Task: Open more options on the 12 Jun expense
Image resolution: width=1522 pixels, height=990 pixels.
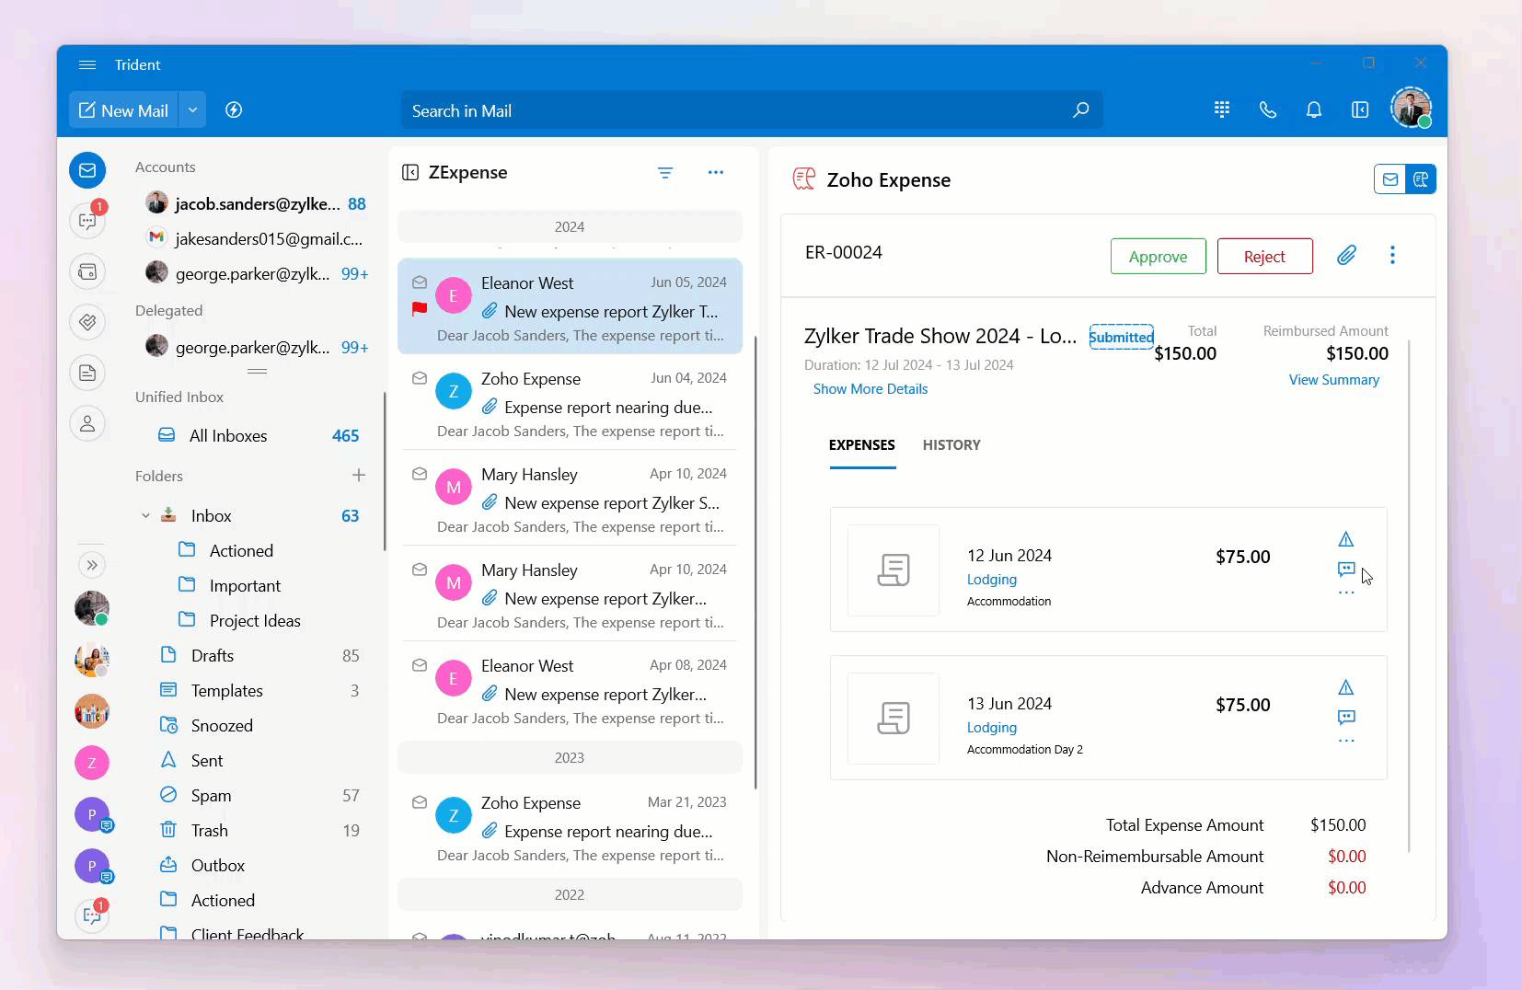Action: [x=1346, y=593]
